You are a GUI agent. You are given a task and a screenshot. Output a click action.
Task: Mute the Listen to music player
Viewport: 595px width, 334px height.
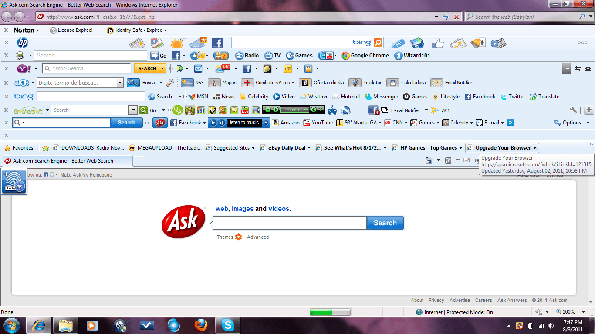pyautogui.click(x=221, y=123)
